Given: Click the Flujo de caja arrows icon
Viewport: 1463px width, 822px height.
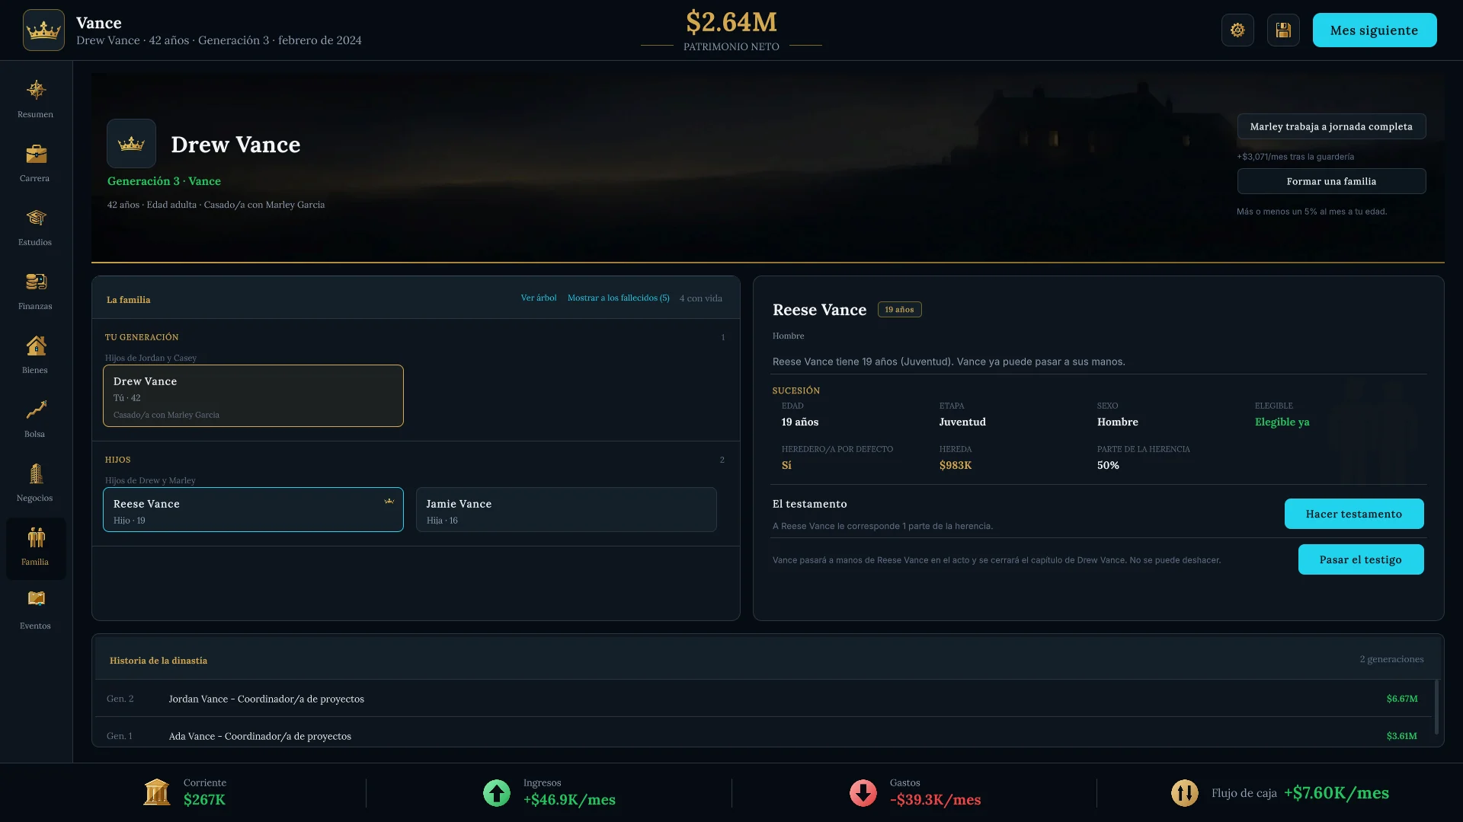Looking at the screenshot, I should (x=1185, y=793).
